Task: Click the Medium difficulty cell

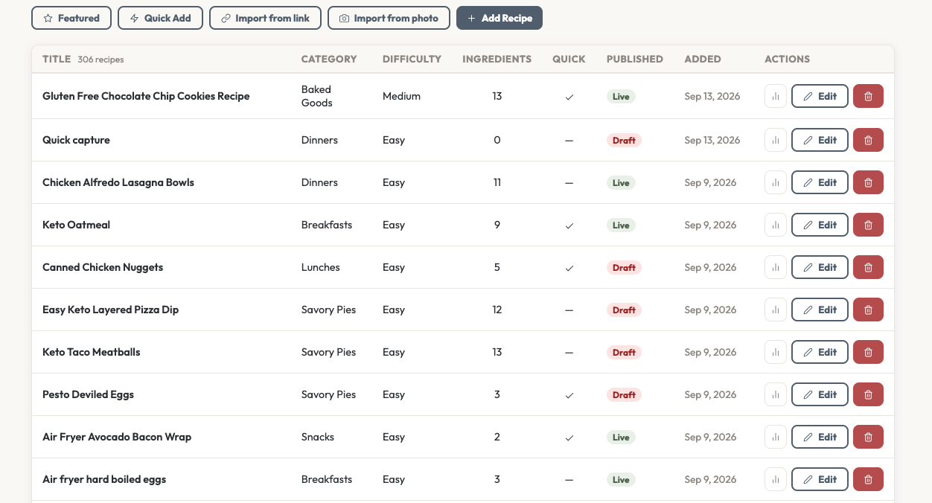Action: (x=401, y=96)
